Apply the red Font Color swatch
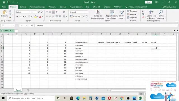This screenshot has width=179, height=101. click(x=40, y=17)
